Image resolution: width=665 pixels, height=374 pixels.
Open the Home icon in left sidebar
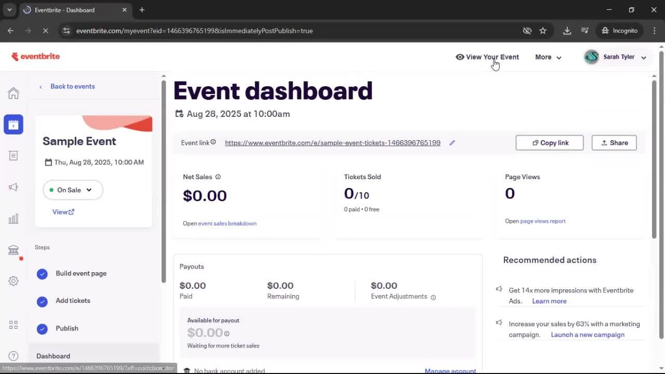point(14,94)
